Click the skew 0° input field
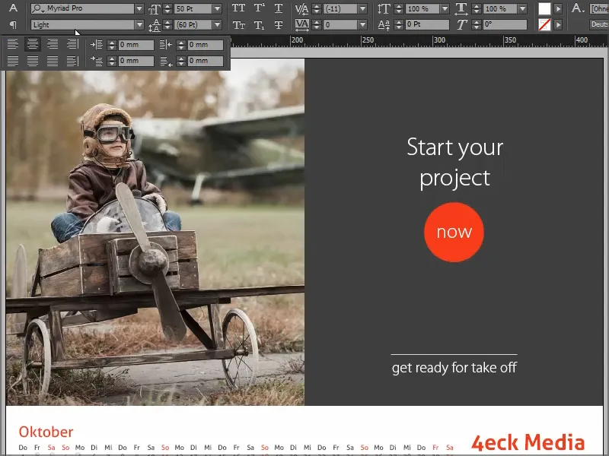 click(505, 25)
